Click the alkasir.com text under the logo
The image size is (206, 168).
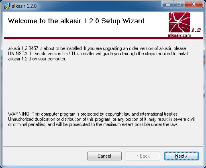coord(179,36)
